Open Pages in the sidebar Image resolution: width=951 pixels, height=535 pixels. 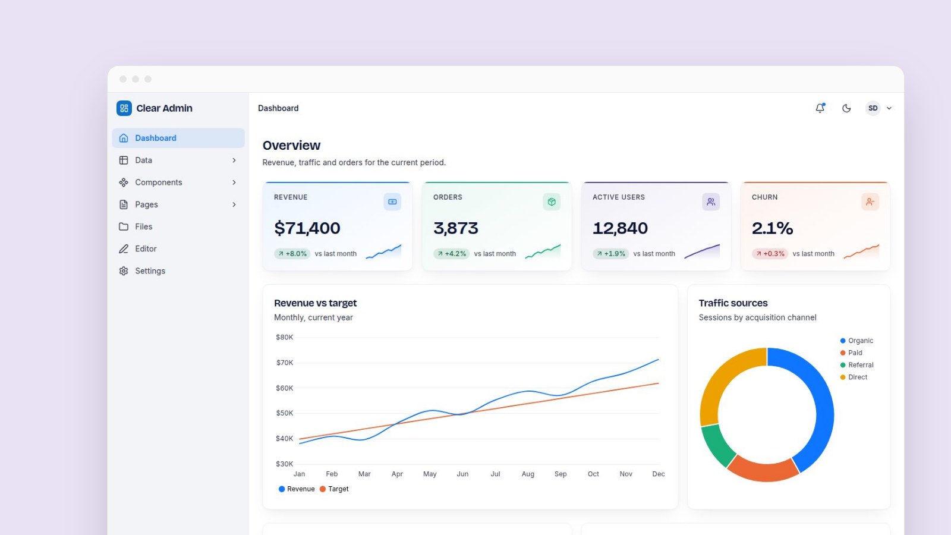pyautogui.click(x=178, y=204)
